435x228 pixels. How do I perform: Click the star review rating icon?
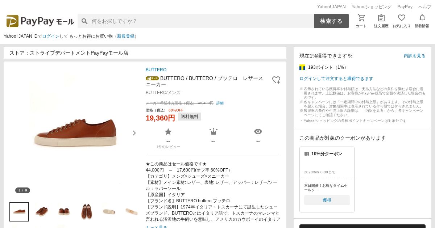pos(168,132)
